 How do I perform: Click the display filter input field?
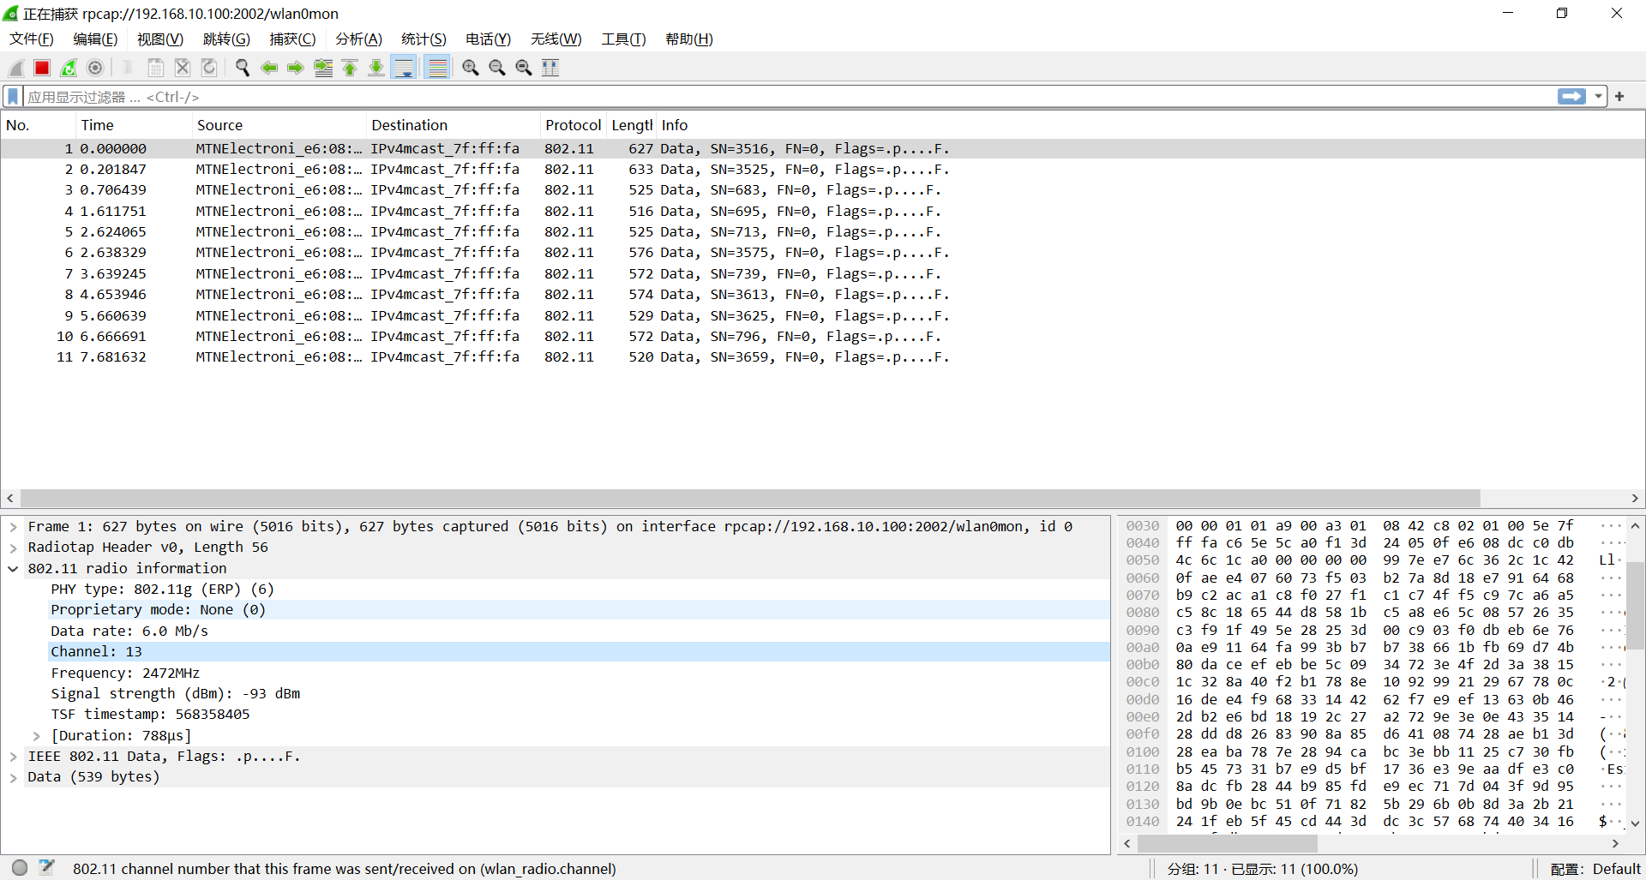[772, 97]
